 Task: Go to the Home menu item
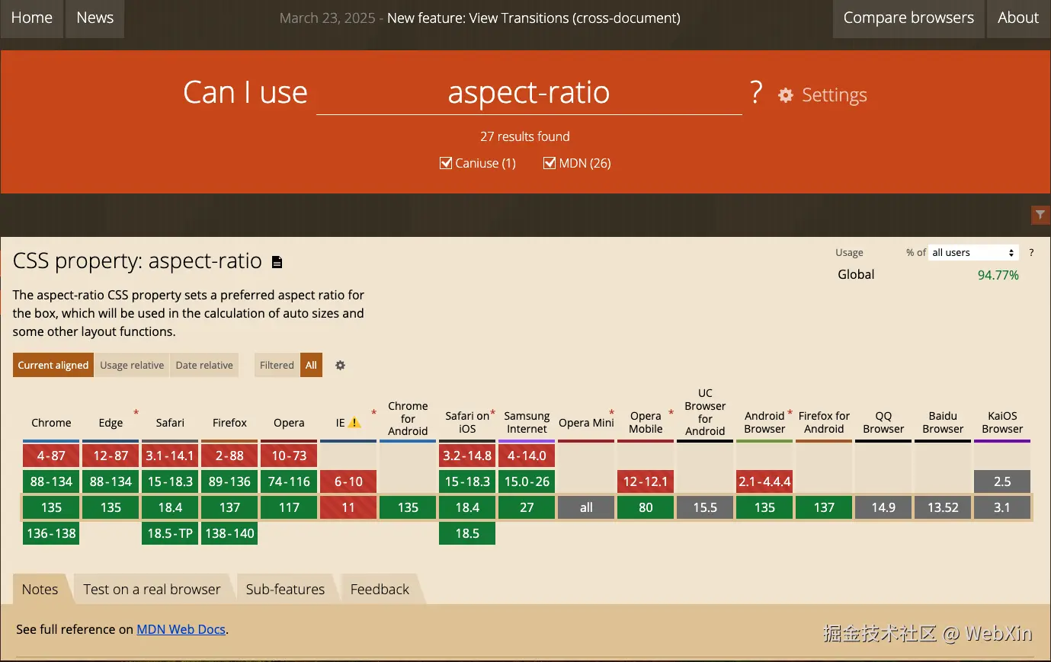(32, 18)
